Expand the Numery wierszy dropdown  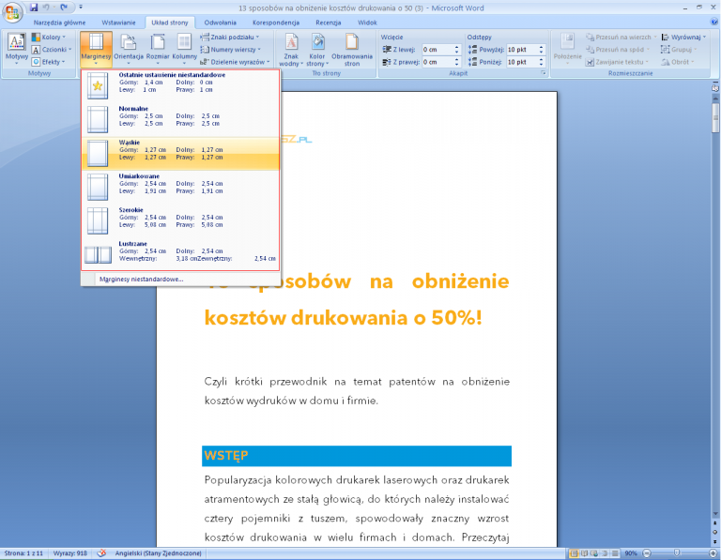[234, 49]
